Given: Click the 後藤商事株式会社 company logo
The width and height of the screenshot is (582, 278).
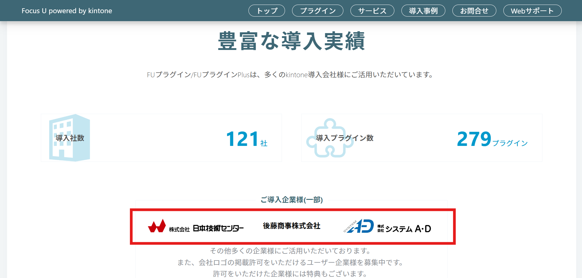Looking at the screenshot, I should click(x=291, y=226).
